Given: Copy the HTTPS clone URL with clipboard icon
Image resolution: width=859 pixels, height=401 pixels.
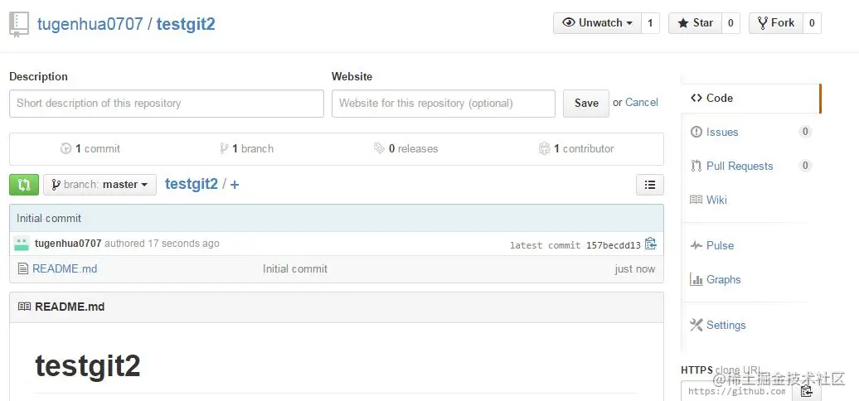Looking at the screenshot, I should [806, 391].
